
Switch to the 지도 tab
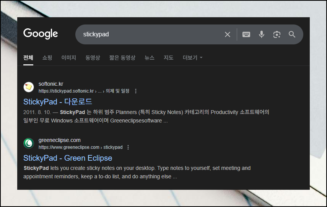coord(169,58)
